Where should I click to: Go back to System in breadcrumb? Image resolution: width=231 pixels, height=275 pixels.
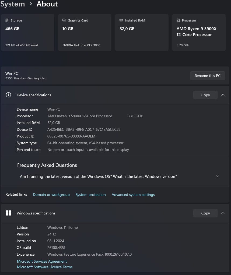click(12, 4)
